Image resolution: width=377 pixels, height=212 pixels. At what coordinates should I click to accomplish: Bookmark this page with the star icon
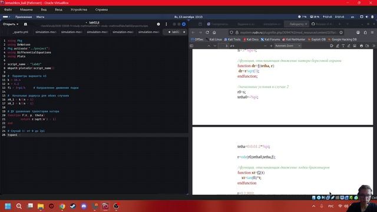click(x=341, y=32)
